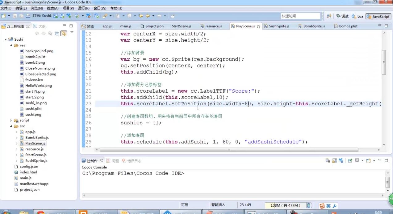Switch to the Lua perspective
The height and width of the screenshot is (214, 393).
tap(357, 16)
